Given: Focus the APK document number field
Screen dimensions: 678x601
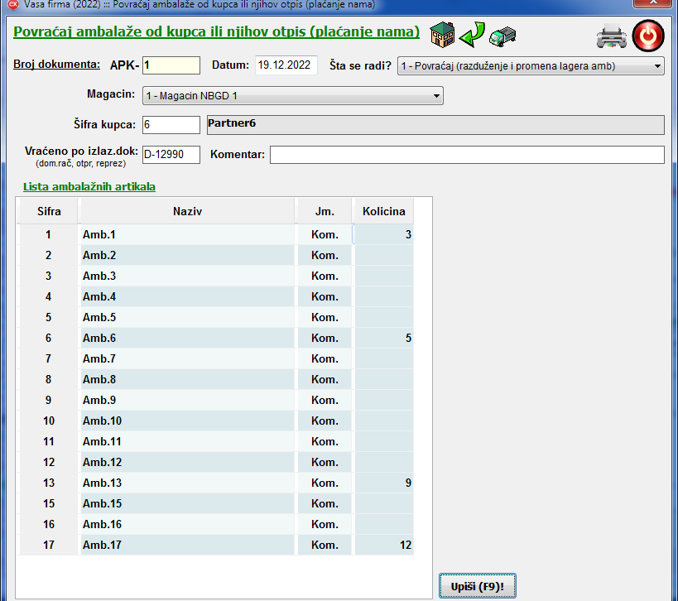Looking at the screenshot, I should (171, 65).
